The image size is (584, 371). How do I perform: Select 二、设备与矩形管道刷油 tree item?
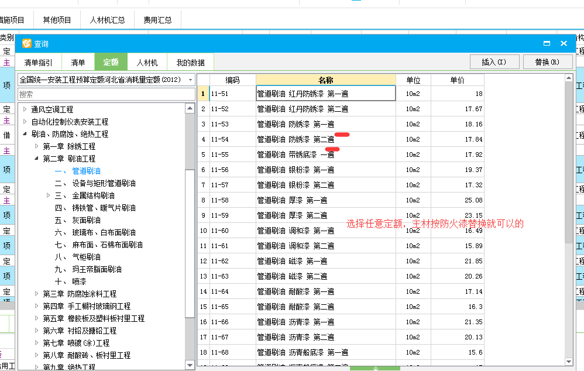(x=95, y=183)
